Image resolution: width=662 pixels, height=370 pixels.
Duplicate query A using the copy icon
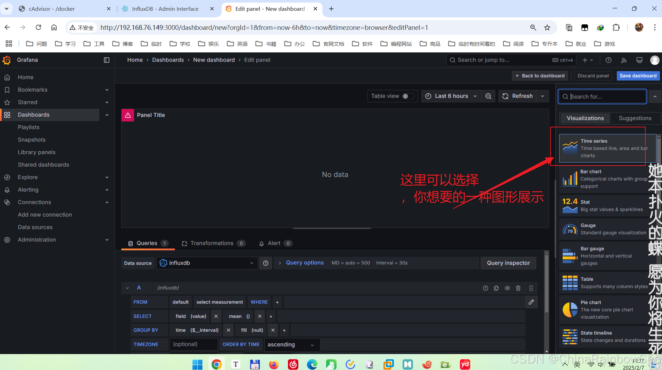tap(496, 288)
